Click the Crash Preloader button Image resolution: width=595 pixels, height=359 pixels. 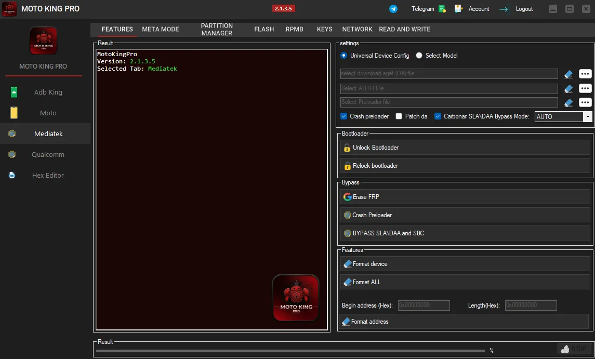point(465,215)
